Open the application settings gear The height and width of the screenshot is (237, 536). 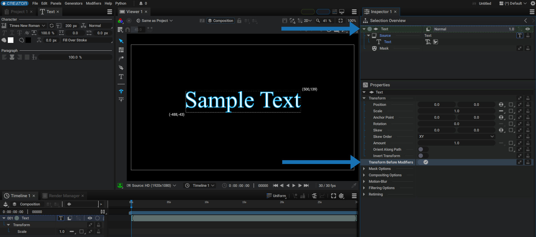(x=533, y=3)
